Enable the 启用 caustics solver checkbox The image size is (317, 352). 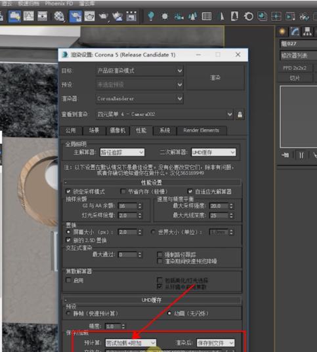tap(68, 280)
